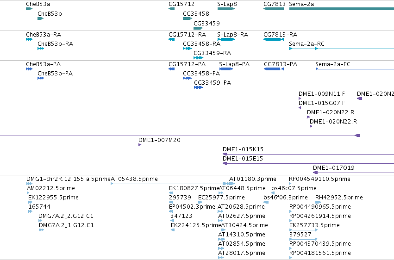
Task: Click the CG33459-RA label
Action: (212, 53)
